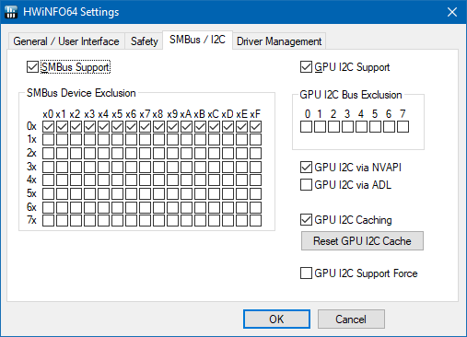467x337 pixels.
Task: Uncheck SMBus exclusion row 0x column x5
Action: click(117, 126)
